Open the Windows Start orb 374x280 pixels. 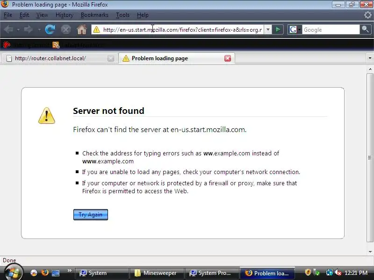(x=13, y=273)
